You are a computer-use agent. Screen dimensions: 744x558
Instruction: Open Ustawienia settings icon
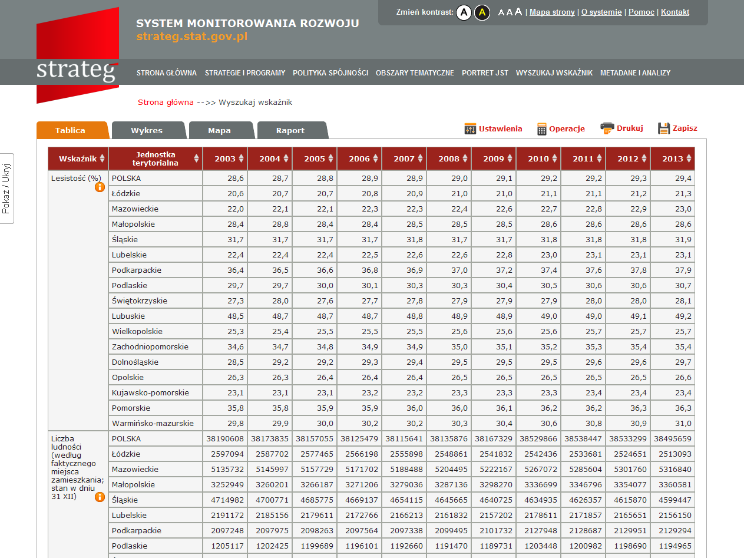pos(470,128)
